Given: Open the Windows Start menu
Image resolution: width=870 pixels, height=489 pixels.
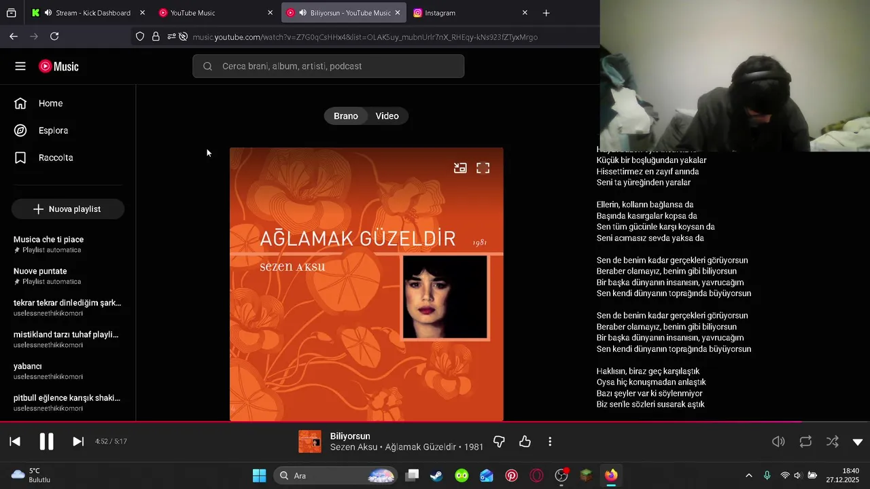Looking at the screenshot, I should pyautogui.click(x=259, y=475).
